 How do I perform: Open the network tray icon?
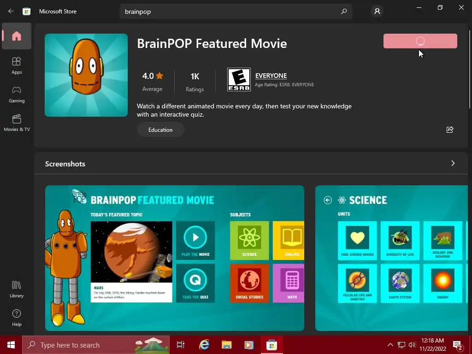click(401, 345)
